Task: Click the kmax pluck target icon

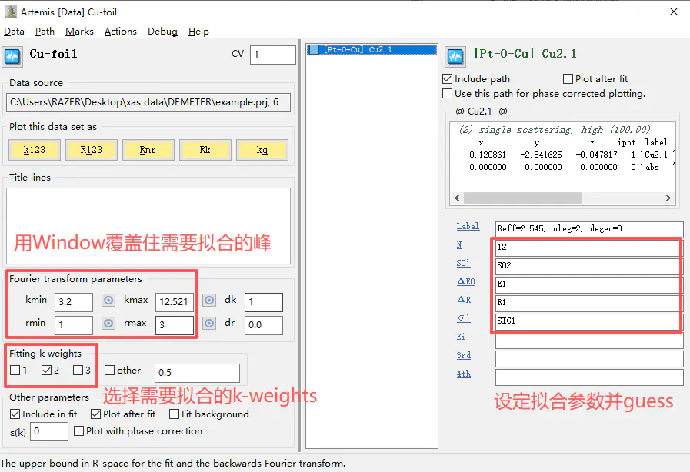Action: pyautogui.click(x=209, y=301)
